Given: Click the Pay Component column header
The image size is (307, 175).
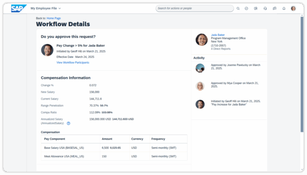Looking at the screenshot, I should click(x=54, y=139).
